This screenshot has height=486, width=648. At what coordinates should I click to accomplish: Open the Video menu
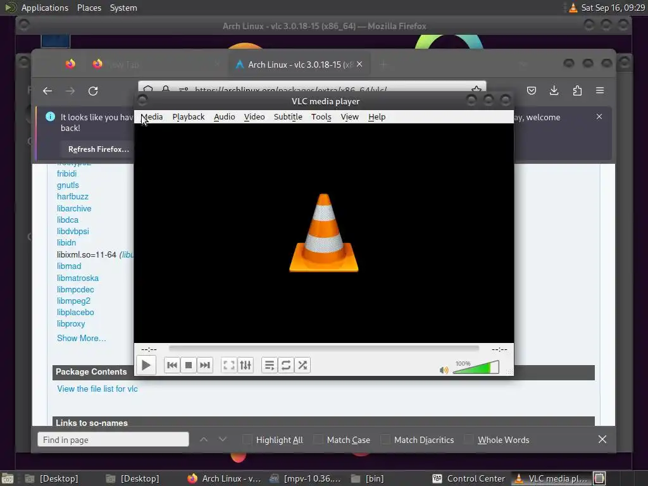[x=254, y=117]
